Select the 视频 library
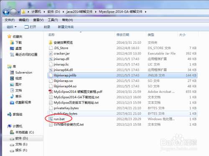This screenshot has width=209, height=156. coord(16,79)
